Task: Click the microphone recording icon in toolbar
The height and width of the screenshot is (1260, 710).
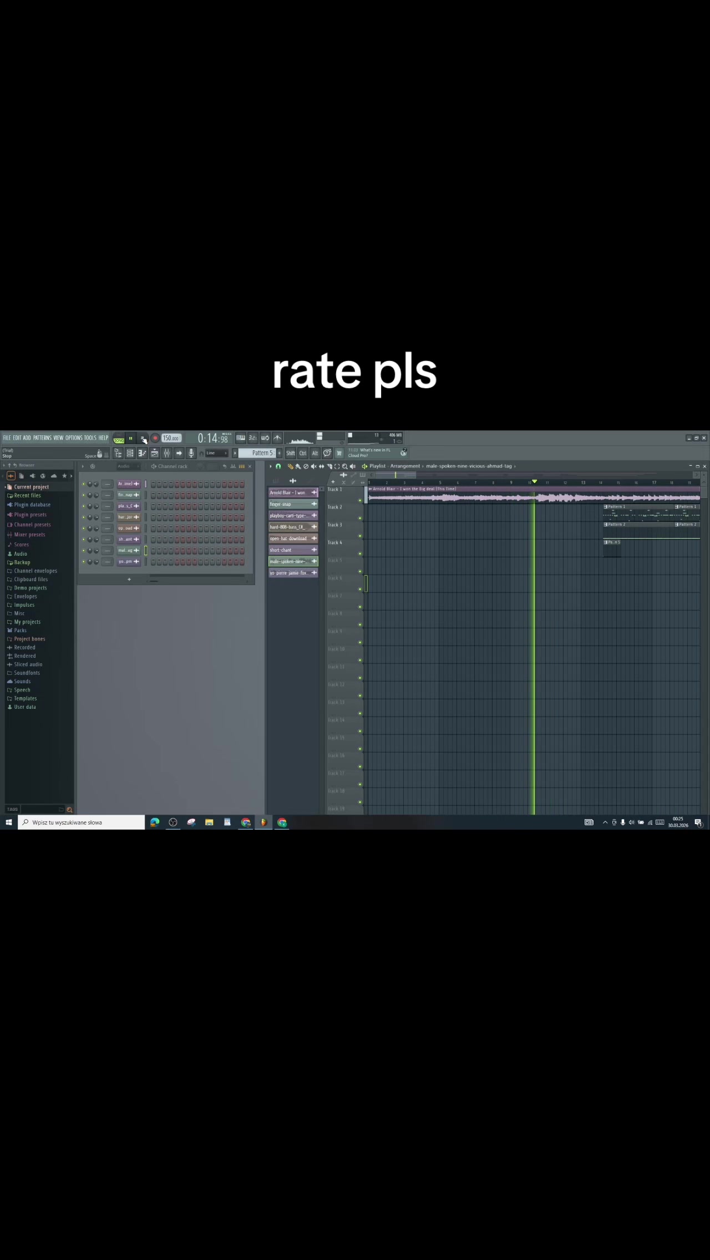Action: coord(191,454)
